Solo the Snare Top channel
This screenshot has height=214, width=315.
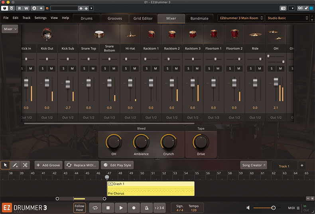pos(85,69)
